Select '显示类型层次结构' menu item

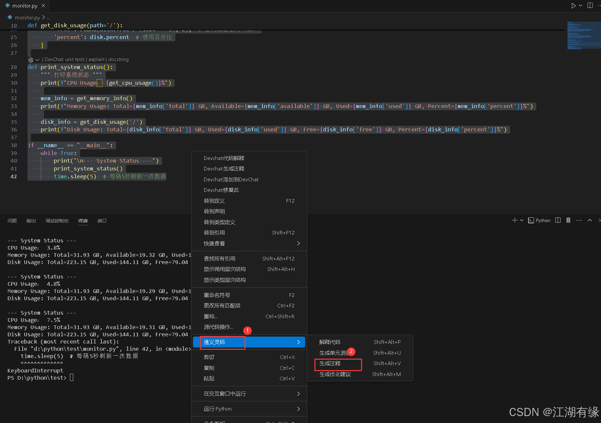tap(249, 280)
